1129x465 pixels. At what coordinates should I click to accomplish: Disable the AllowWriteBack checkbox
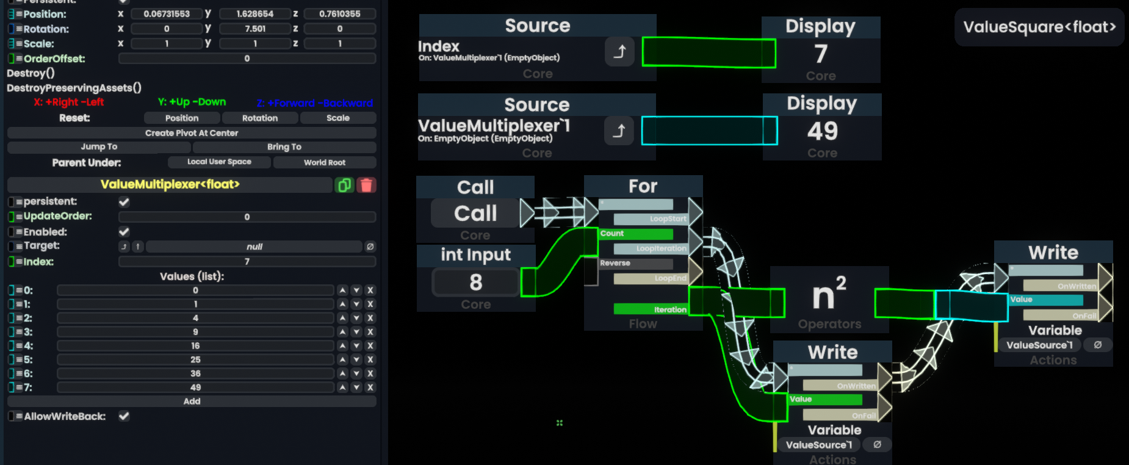pyautogui.click(x=124, y=416)
